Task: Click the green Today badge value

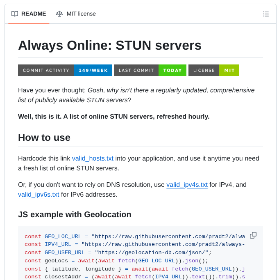Action: point(172,70)
